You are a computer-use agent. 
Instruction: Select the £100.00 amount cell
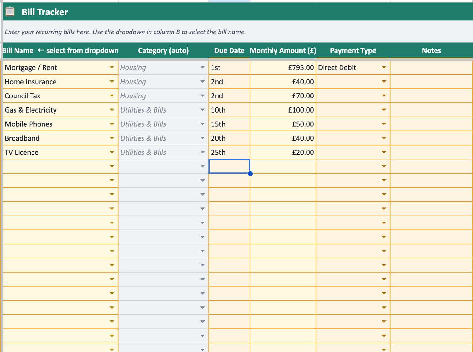[x=283, y=110]
